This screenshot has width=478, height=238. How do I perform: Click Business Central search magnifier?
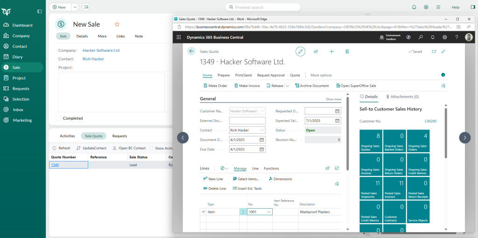coord(421,37)
